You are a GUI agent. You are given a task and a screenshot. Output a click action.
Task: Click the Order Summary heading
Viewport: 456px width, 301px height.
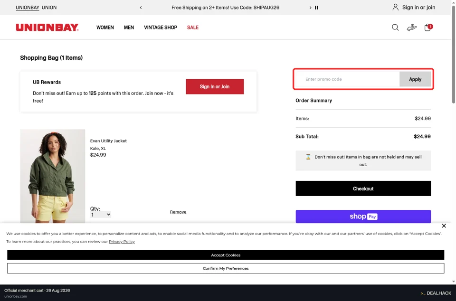pyautogui.click(x=314, y=101)
